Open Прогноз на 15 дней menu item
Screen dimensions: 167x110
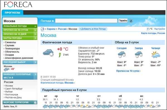click(20, 34)
